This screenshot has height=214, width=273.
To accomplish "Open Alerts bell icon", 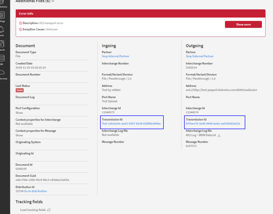I will (x=2, y=30).
